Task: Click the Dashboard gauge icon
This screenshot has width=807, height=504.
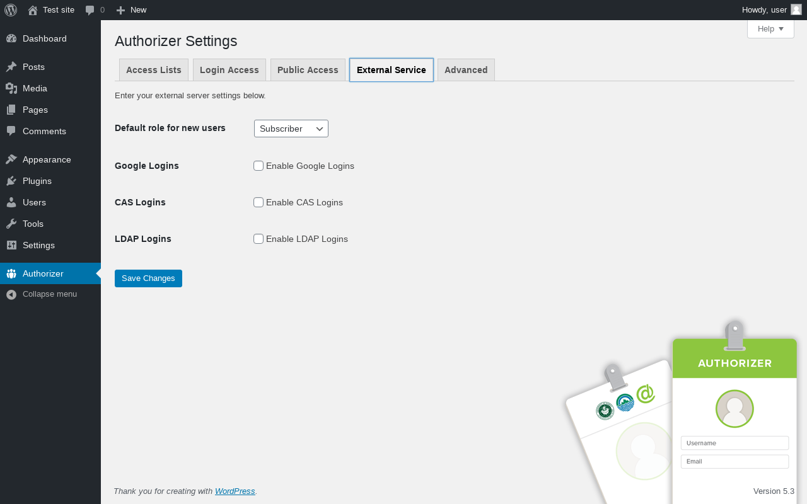Action: (x=11, y=38)
